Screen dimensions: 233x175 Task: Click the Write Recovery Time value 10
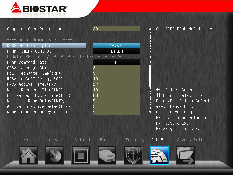pos(116,90)
